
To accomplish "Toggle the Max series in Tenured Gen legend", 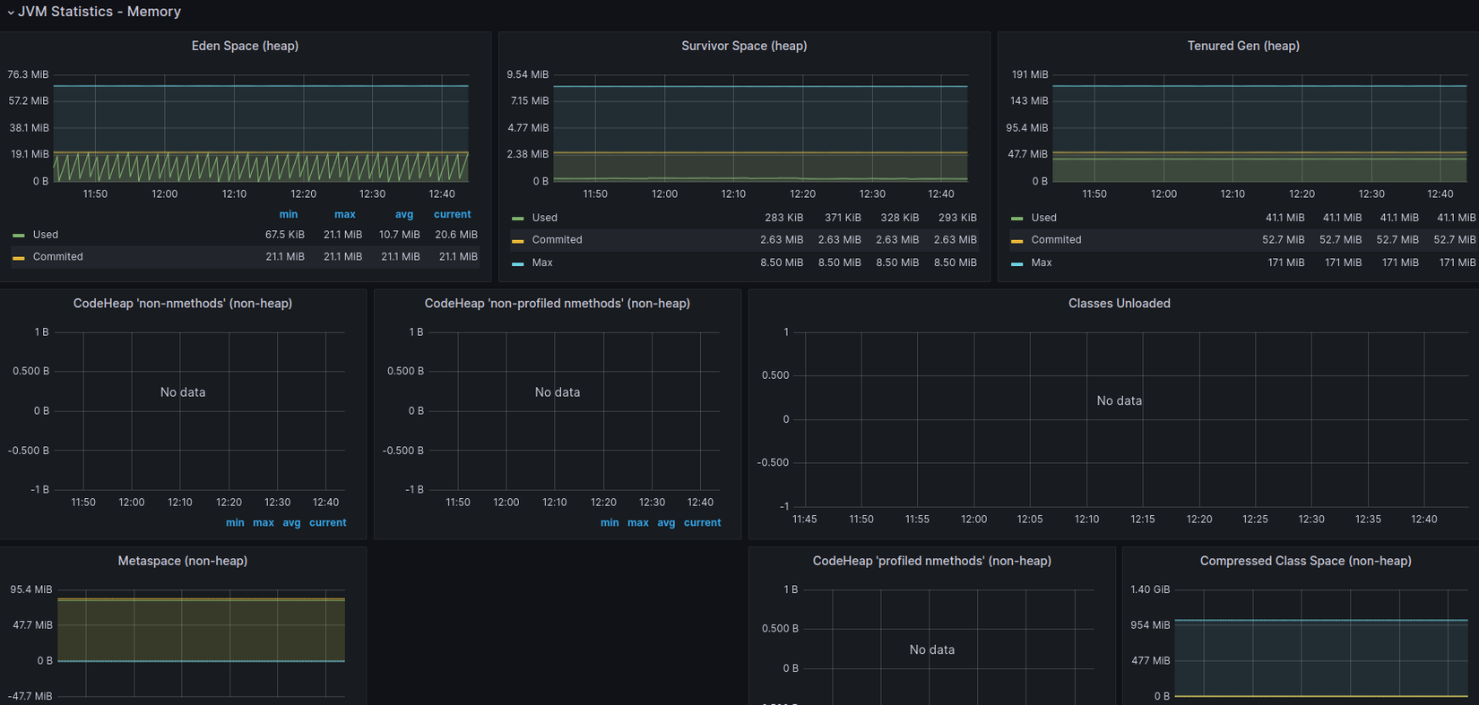I will coord(1042,262).
